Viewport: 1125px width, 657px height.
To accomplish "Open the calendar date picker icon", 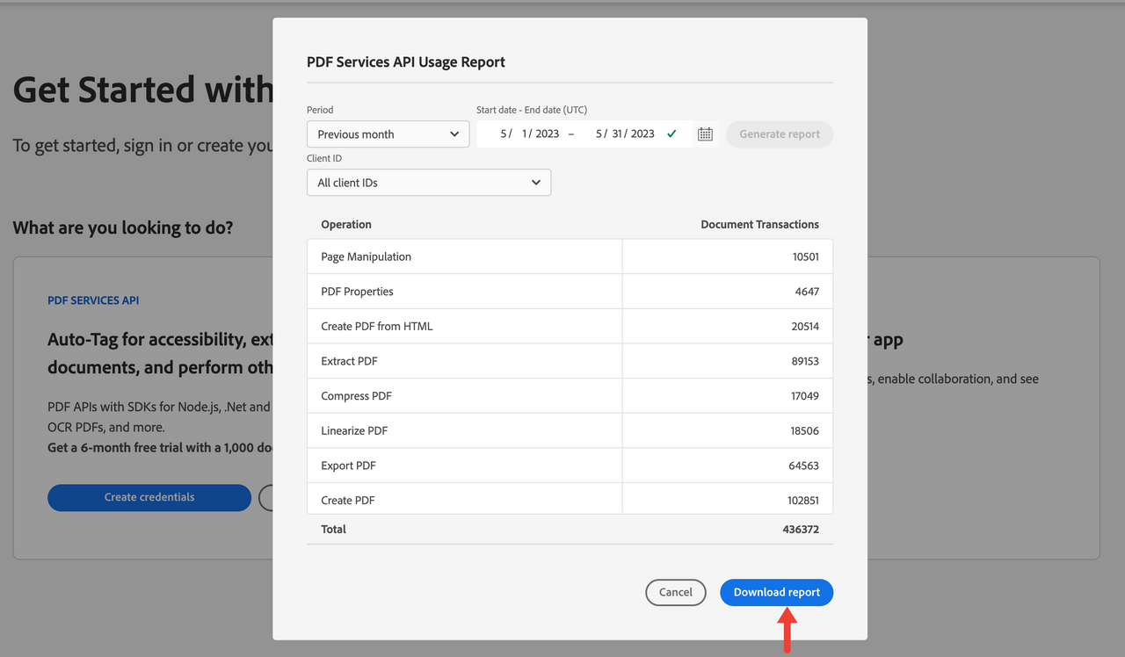I will tap(705, 134).
